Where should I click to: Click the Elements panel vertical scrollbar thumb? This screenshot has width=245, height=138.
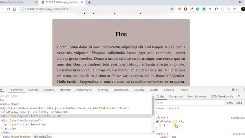[x=153, y=106]
